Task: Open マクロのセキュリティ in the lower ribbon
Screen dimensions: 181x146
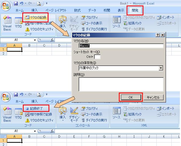Action: point(40,120)
